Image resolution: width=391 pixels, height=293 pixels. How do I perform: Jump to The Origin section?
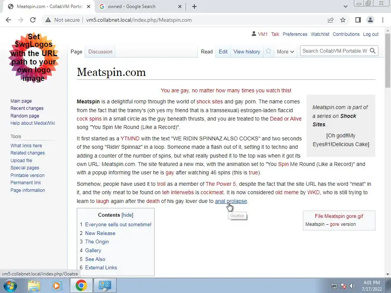coord(97,241)
